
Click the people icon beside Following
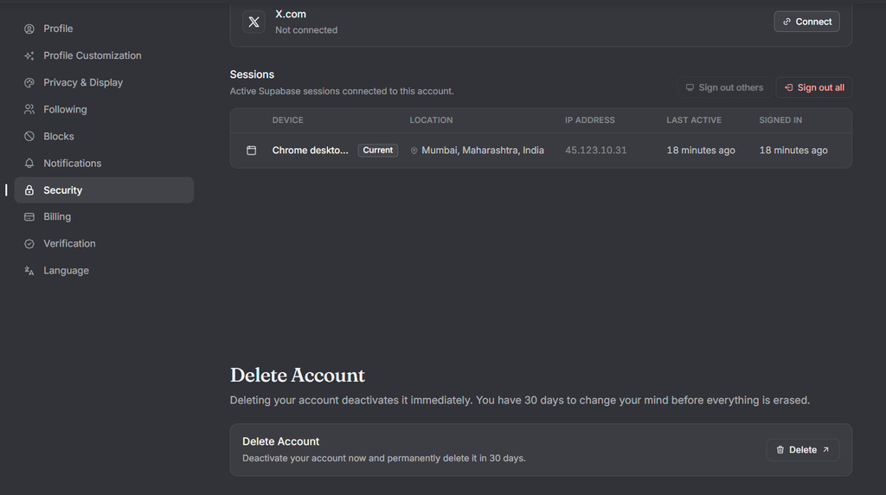pyautogui.click(x=29, y=110)
